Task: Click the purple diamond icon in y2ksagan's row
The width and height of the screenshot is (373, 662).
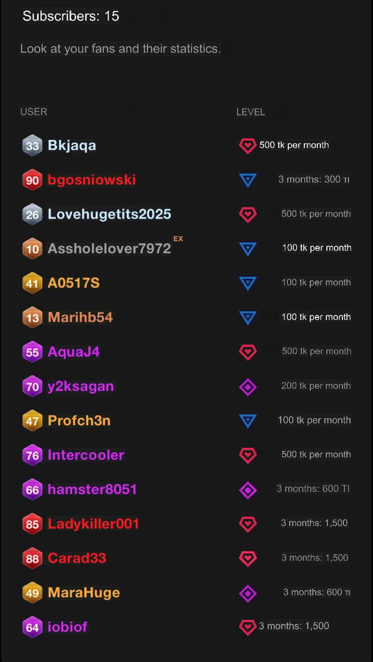Action: (248, 387)
